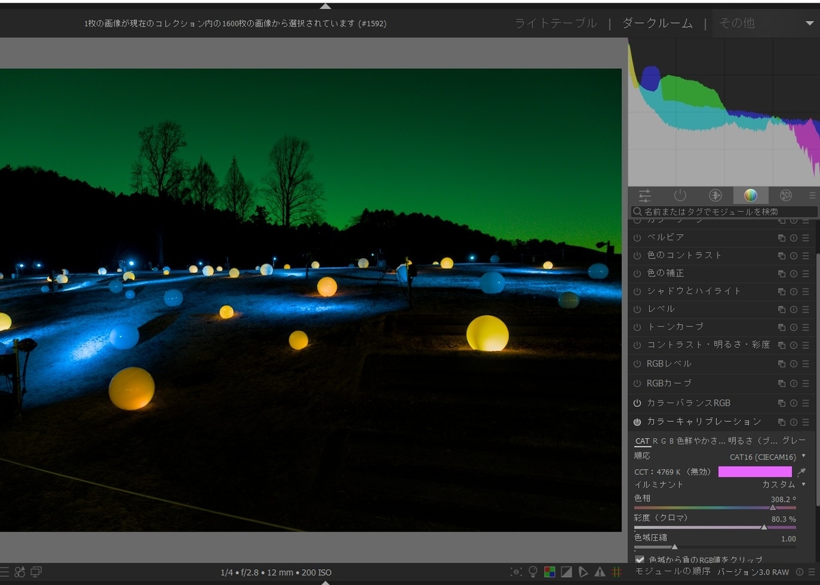Toggle gamut check warning-triangle icon
Screen dimensions: 820x585
600,572
